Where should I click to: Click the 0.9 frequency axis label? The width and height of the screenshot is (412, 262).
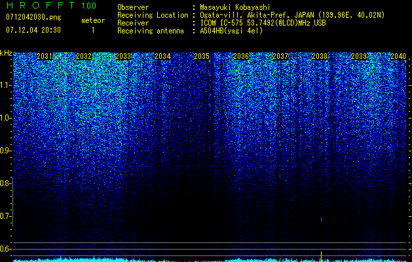(5, 151)
